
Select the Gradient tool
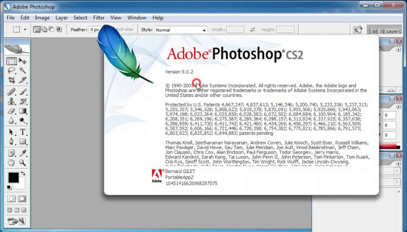coord(23,111)
